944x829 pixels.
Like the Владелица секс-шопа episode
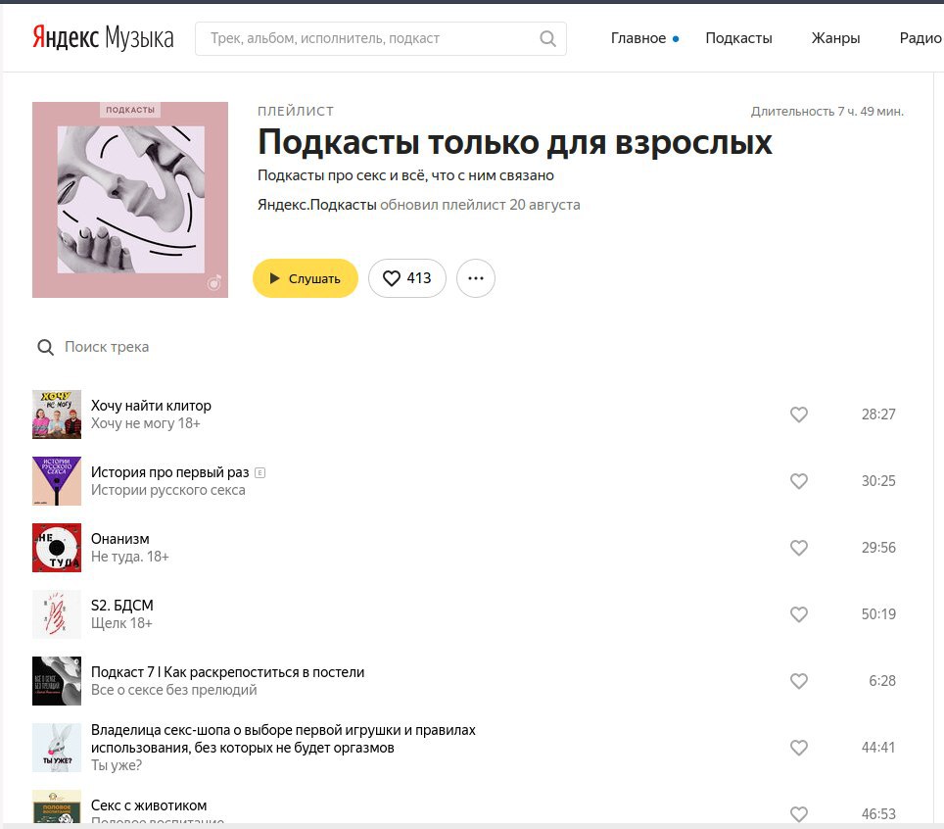tap(799, 748)
